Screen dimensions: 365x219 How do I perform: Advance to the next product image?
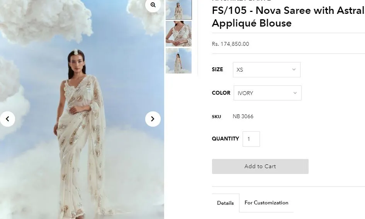click(x=153, y=119)
